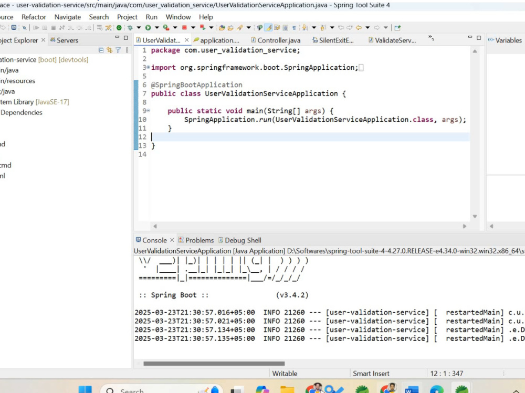Click the Forward navigation arrow
This screenshot has height=393, width=525.
[x=376, y=28]
